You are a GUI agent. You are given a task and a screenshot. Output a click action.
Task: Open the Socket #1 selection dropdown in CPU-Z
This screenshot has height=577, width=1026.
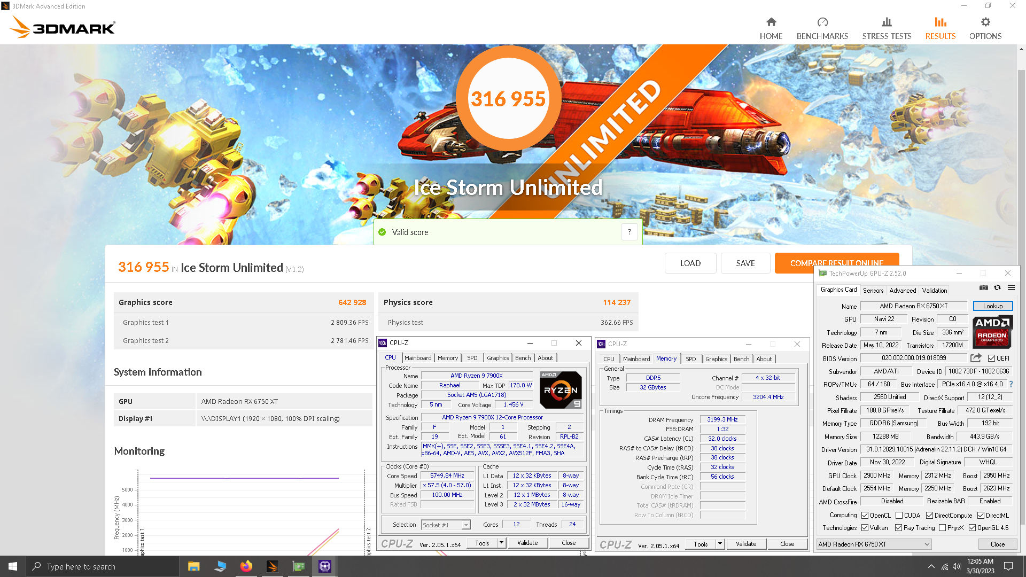[446, 525]
